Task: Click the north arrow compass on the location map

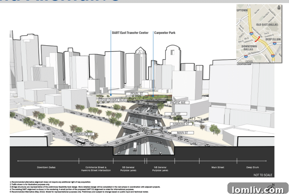Action: click(279, 8)
